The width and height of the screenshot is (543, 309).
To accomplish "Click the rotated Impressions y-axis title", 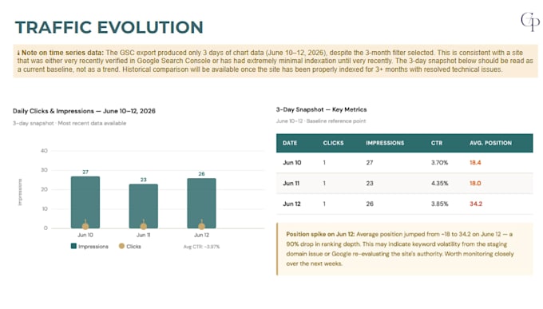I will click(x=20, y=192).
